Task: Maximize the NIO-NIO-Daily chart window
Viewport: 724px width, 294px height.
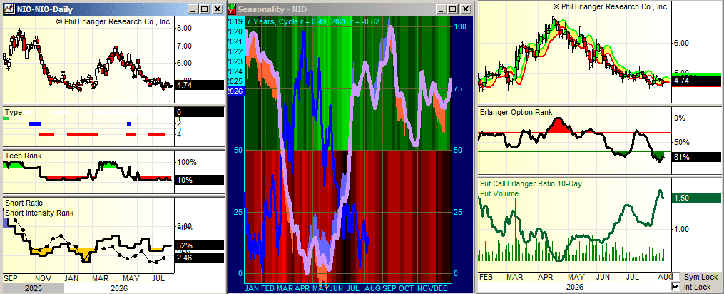Action: coord(205,9)
